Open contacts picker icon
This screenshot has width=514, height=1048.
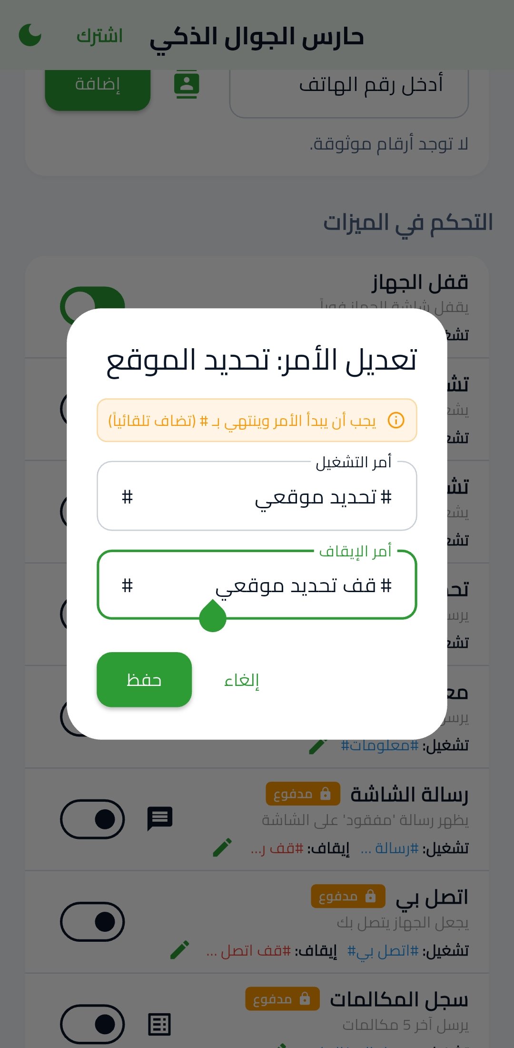(x=187, y=84)
